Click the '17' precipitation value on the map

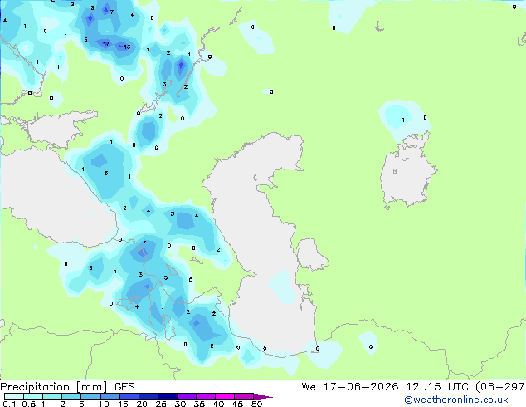(x=106, y=43)
